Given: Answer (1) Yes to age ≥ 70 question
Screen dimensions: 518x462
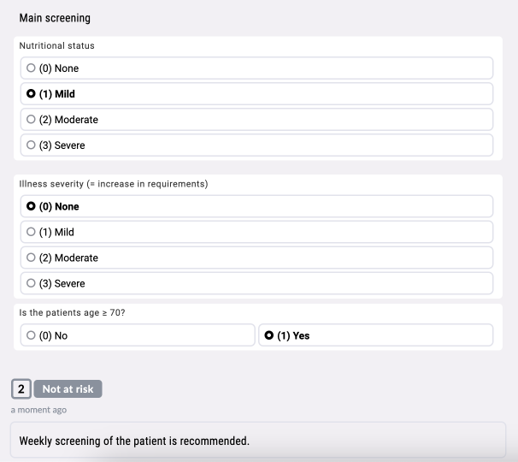Looking at the screenshot, I should (375, 335).
